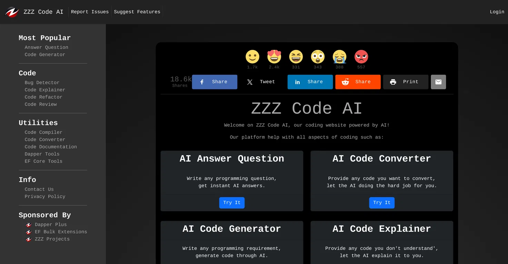Viewport: 508px width, 264px height.
Task: Share the page on Facebook
Action: 215,82
